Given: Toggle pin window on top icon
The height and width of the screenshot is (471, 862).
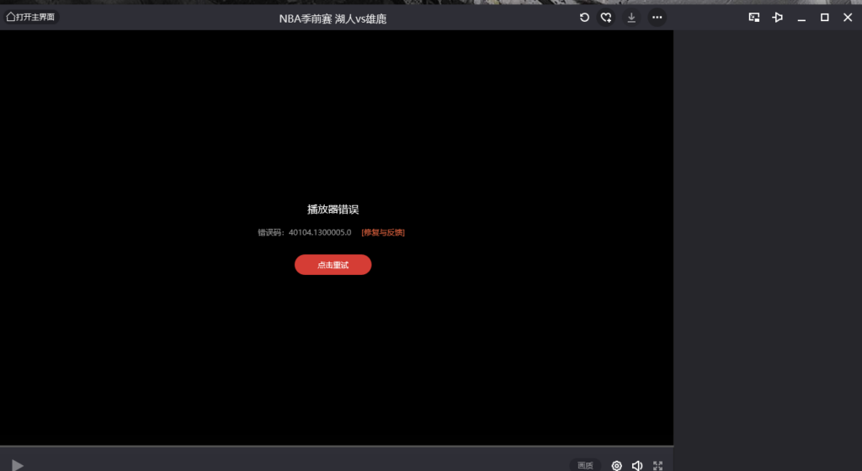Looking at the screenshot, I should point(778,18).
